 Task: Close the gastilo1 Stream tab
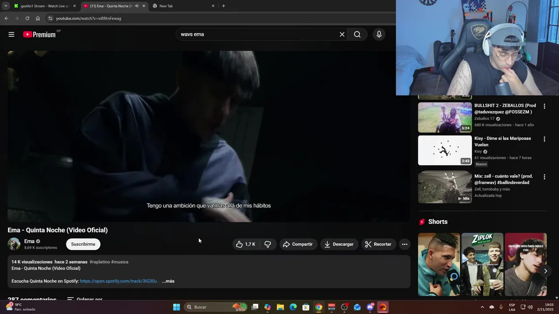(74, 6)
